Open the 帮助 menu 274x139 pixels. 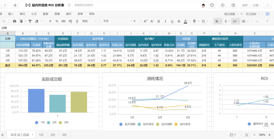pos(92,14)
